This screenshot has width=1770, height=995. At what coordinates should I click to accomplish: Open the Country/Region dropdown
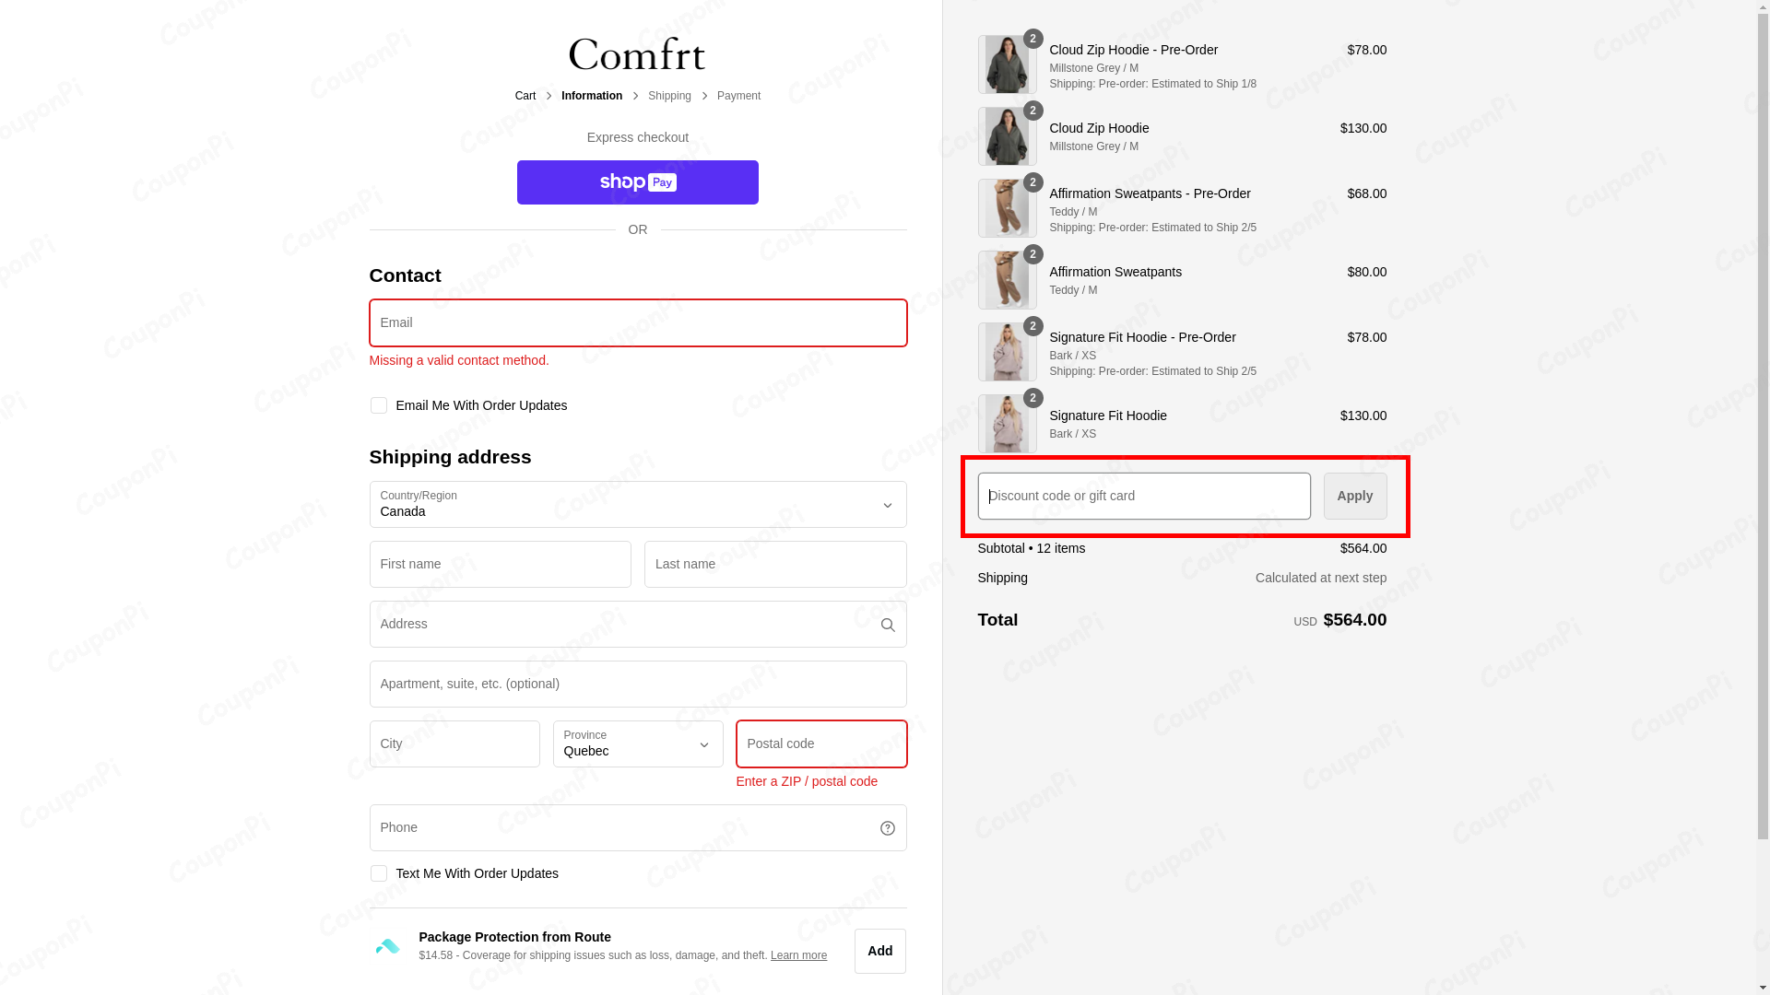point(637,504)
